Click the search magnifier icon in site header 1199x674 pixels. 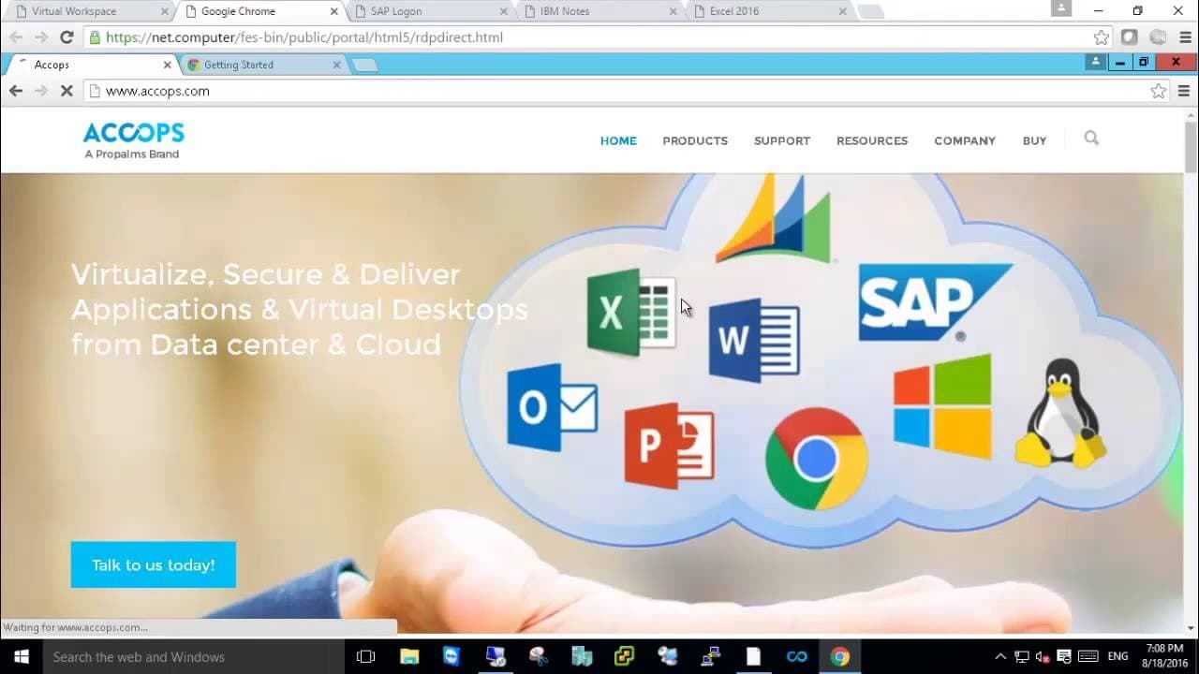click(x=1091, y=139)
